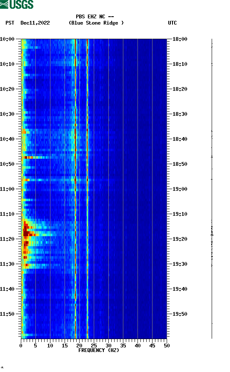This screenshot has width=230, height=372.
Task: Click the '18:50' UTC time label
Action: pyautogui.click(x=180, y=164)
